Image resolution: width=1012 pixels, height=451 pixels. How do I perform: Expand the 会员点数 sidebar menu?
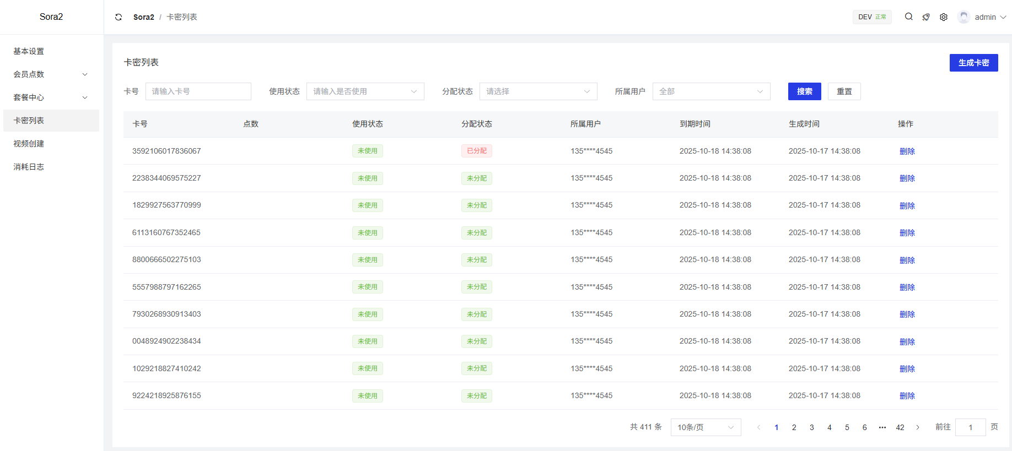pos(51,74)
